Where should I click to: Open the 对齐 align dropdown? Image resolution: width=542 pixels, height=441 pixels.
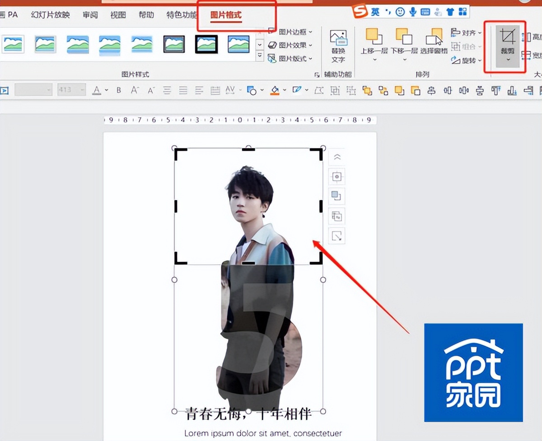pos(467,32)
